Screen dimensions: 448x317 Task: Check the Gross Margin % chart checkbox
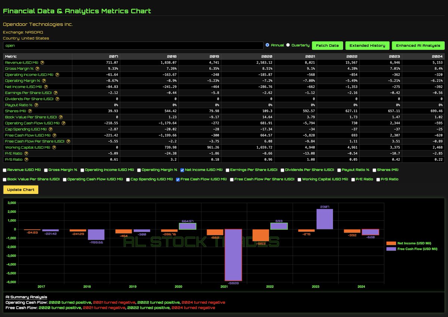tap(46, 170)
